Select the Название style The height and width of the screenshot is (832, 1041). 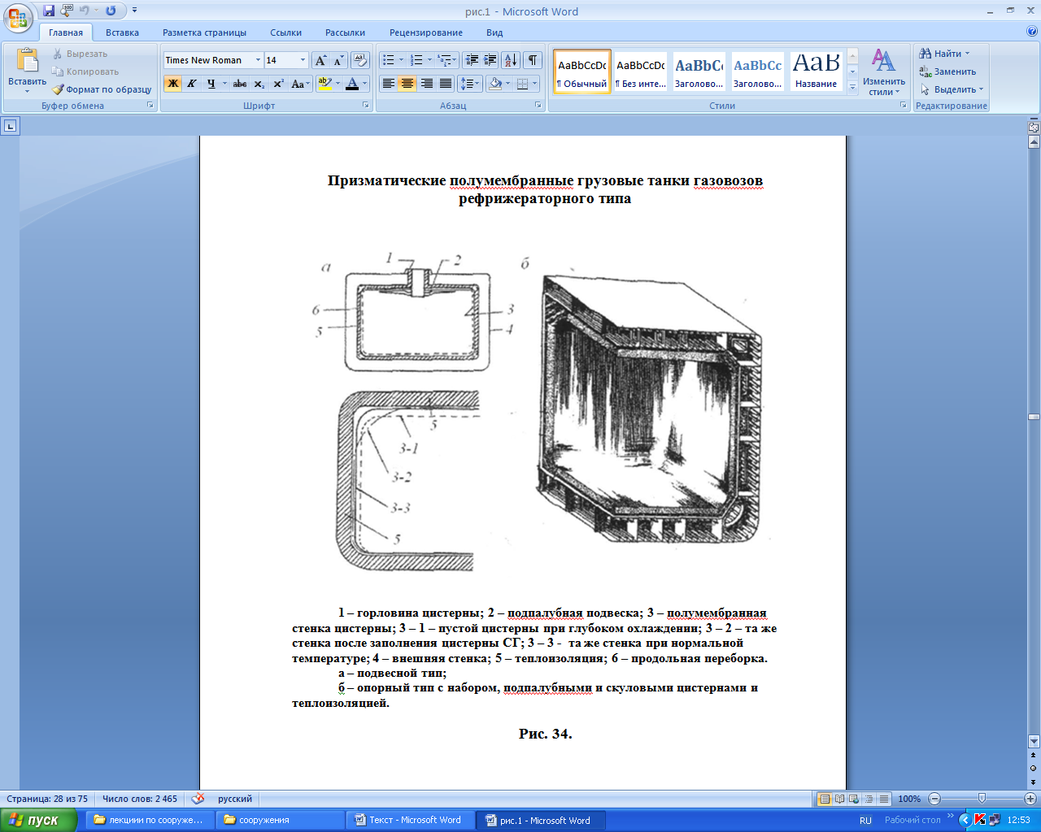817,71
